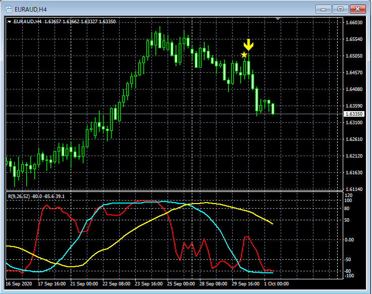This screenshot has width=372, height=294.
Task: Click the EURAUD,H4 chart window icon
Action: tap(9, 9)
